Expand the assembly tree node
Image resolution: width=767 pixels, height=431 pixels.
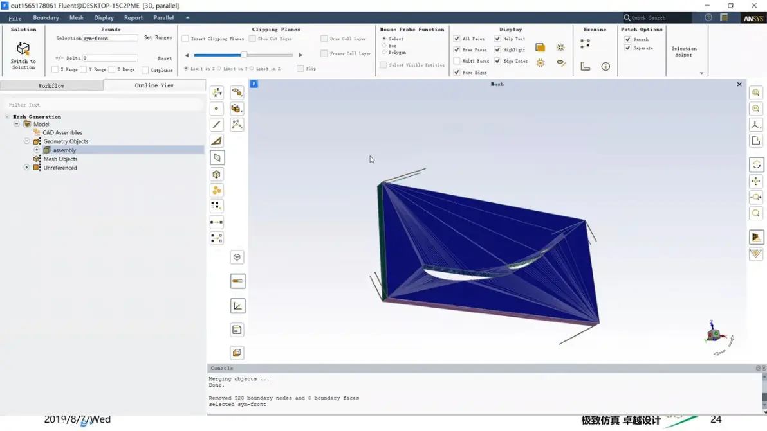(37, 150)
